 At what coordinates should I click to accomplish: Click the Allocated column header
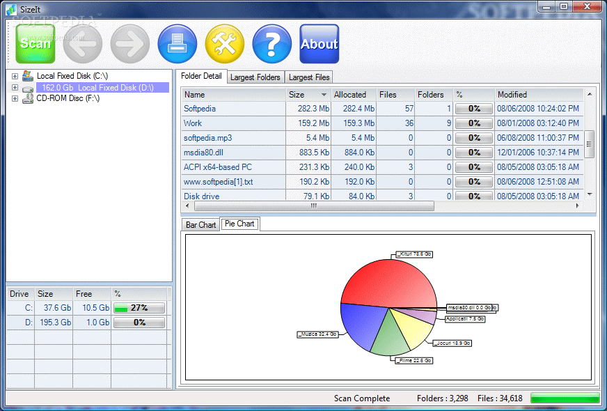click(x=354, y=95)
